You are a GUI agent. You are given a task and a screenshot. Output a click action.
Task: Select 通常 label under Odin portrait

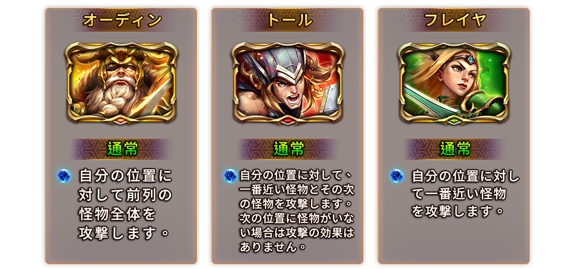(122, 149)
